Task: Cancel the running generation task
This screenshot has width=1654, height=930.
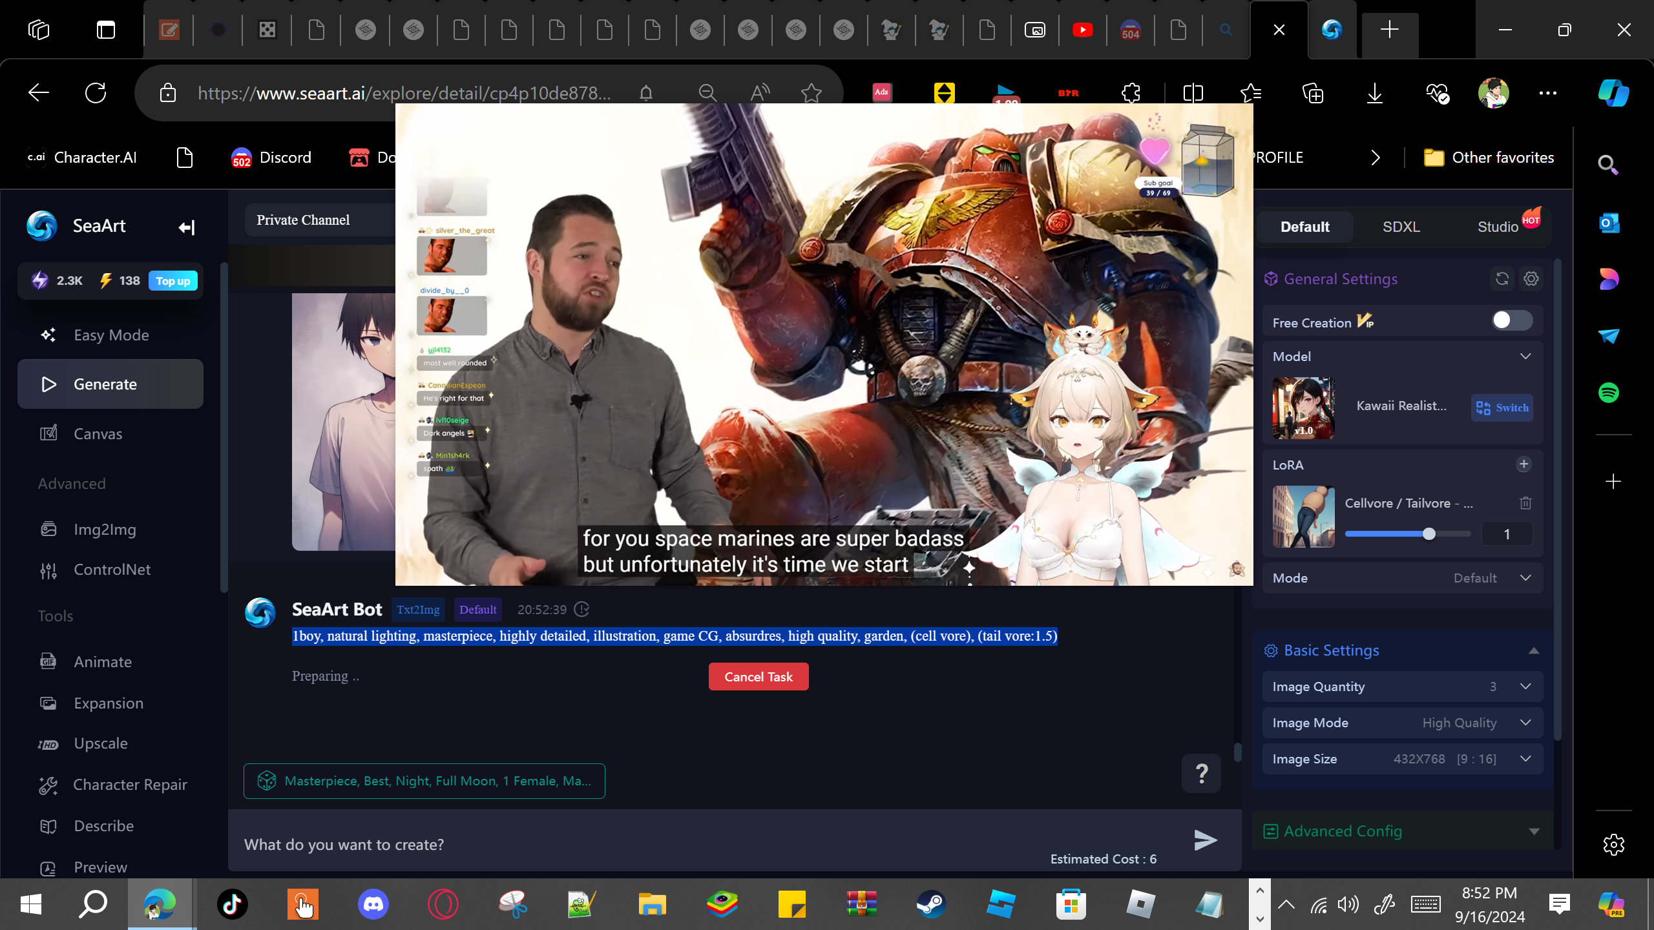Action: pyautogui.click(x=759, y=677)
